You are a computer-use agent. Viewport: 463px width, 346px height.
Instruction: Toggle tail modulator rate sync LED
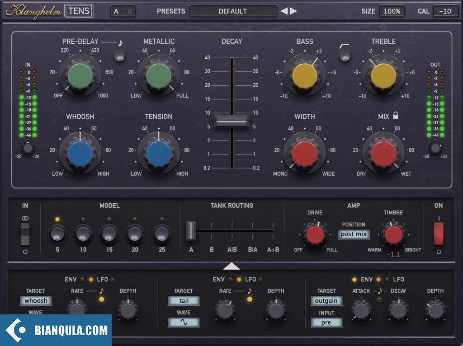(x=250, y=299)
